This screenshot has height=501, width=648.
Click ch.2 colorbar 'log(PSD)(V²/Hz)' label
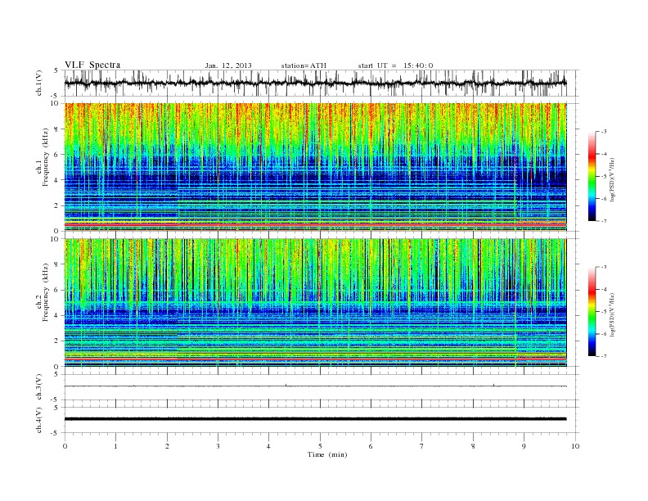pyautogui.click(x=612, y=314)
